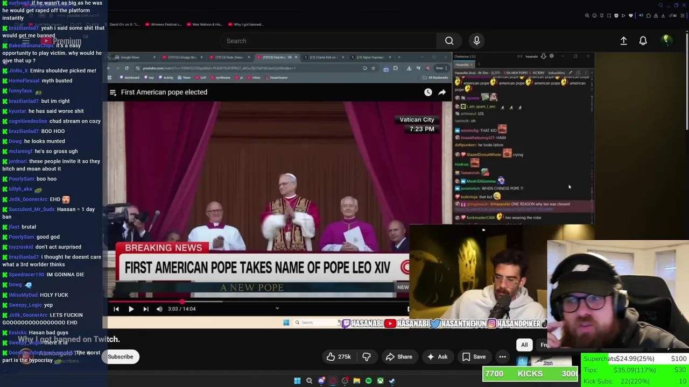Screen dimensions: 689x387
Task: Open taskbar search magnifier
Action: tap(309, 381)
